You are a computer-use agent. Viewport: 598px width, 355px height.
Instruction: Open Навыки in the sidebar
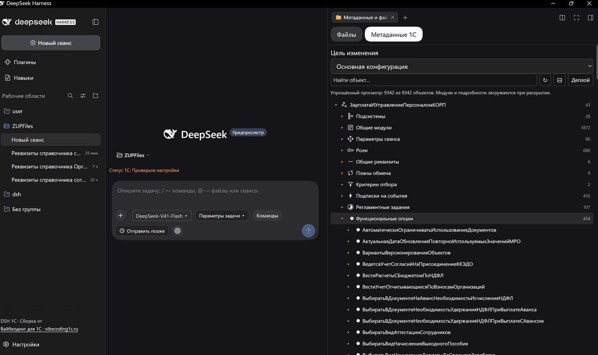23,78
